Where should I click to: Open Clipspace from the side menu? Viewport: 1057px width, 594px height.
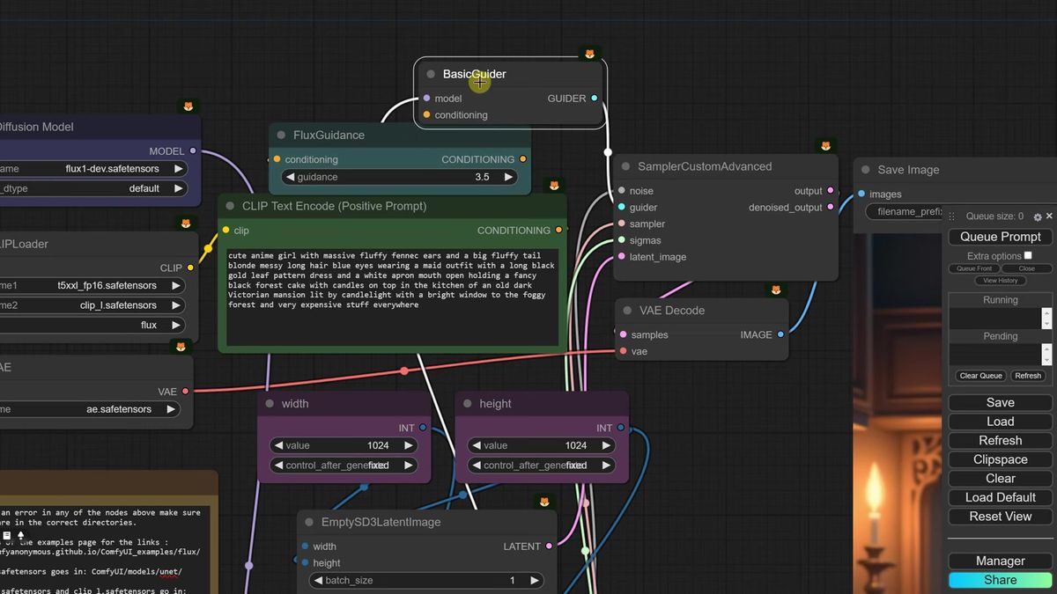coord(1000,459)
